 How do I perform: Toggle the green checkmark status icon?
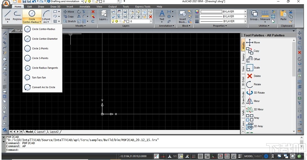click(299, 156)
